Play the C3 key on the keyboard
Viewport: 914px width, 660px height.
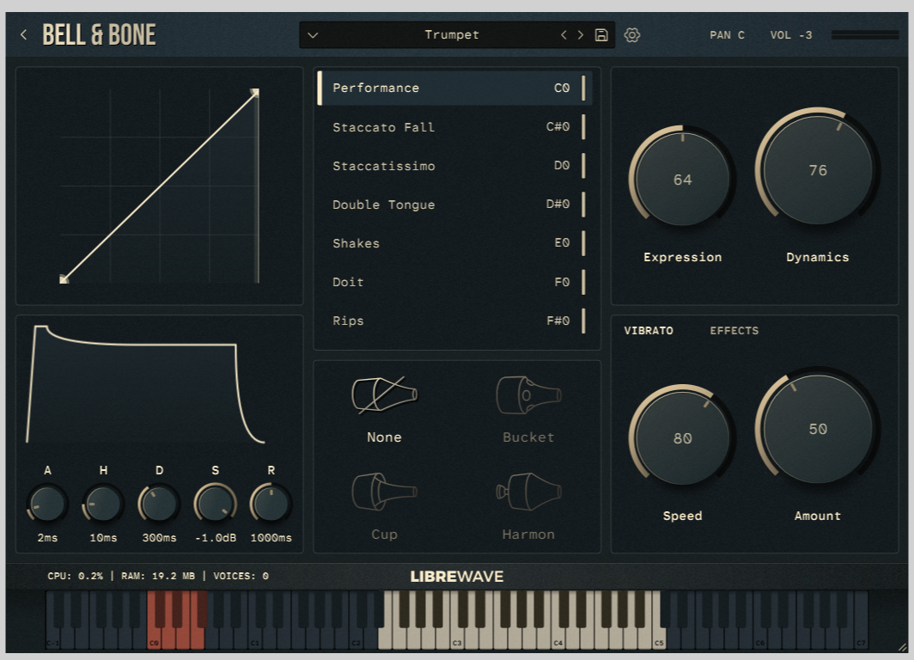456,636
